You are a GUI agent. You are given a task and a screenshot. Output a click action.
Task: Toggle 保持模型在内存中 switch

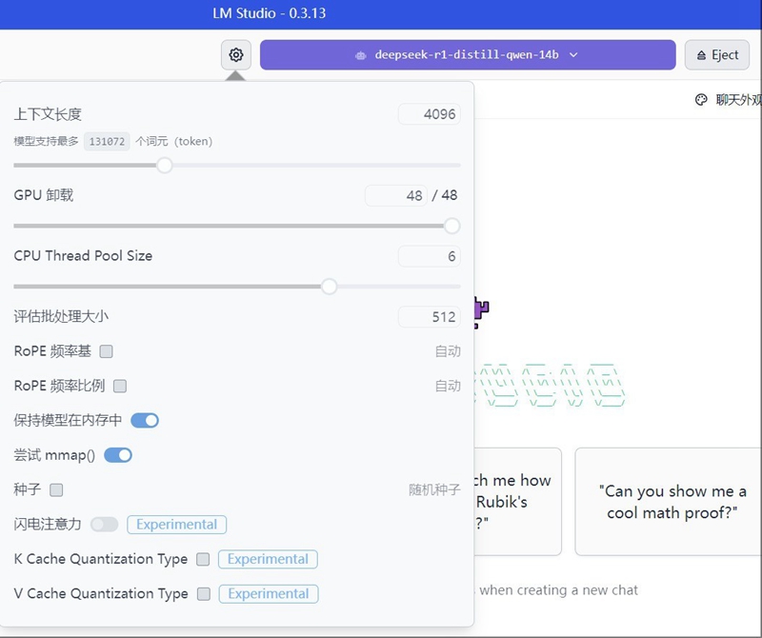point(145,420)
